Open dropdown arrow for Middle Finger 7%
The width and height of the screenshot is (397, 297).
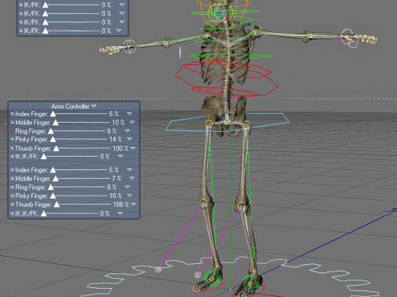(x=132, y=178)
